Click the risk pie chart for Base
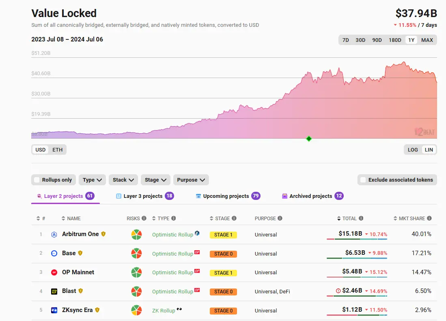The height and width of the screenshot is (321, 446). click(136, 254)
